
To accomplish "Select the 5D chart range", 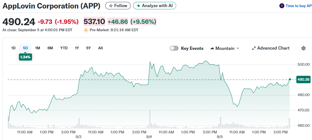I will pyautogui.click(x=25, y=48).
